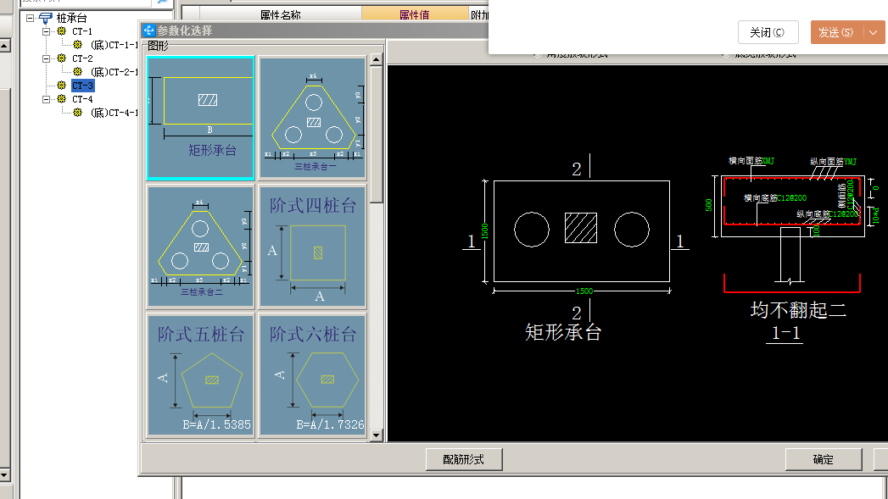
Task: Click the 横向面筋XMJ label
Action: pyautogui.click(x=751, y=161)
